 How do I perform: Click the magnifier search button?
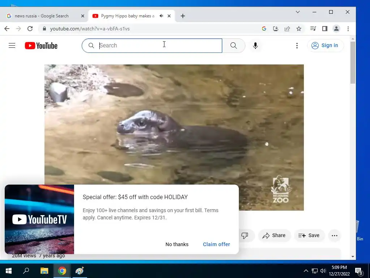[x=234, y=45]
